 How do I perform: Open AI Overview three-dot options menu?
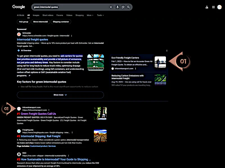tap(167, 51)
